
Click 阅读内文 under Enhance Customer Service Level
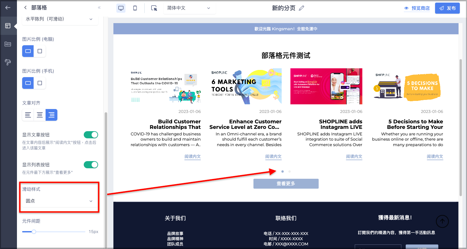click(x=273, y=157)
